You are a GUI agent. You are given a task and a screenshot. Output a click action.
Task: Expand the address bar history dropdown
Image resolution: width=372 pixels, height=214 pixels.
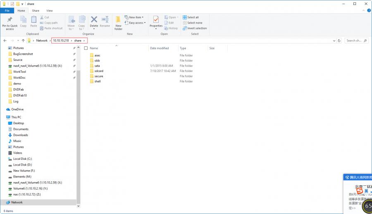coord(334,41)
